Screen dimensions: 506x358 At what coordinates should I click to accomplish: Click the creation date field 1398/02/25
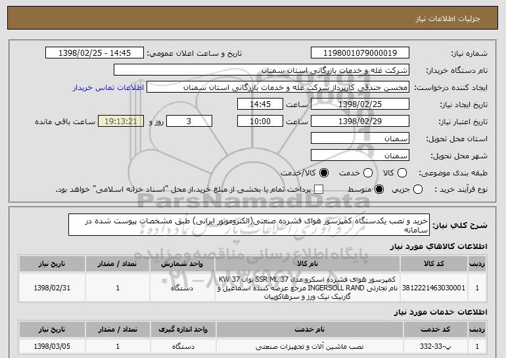360,104
